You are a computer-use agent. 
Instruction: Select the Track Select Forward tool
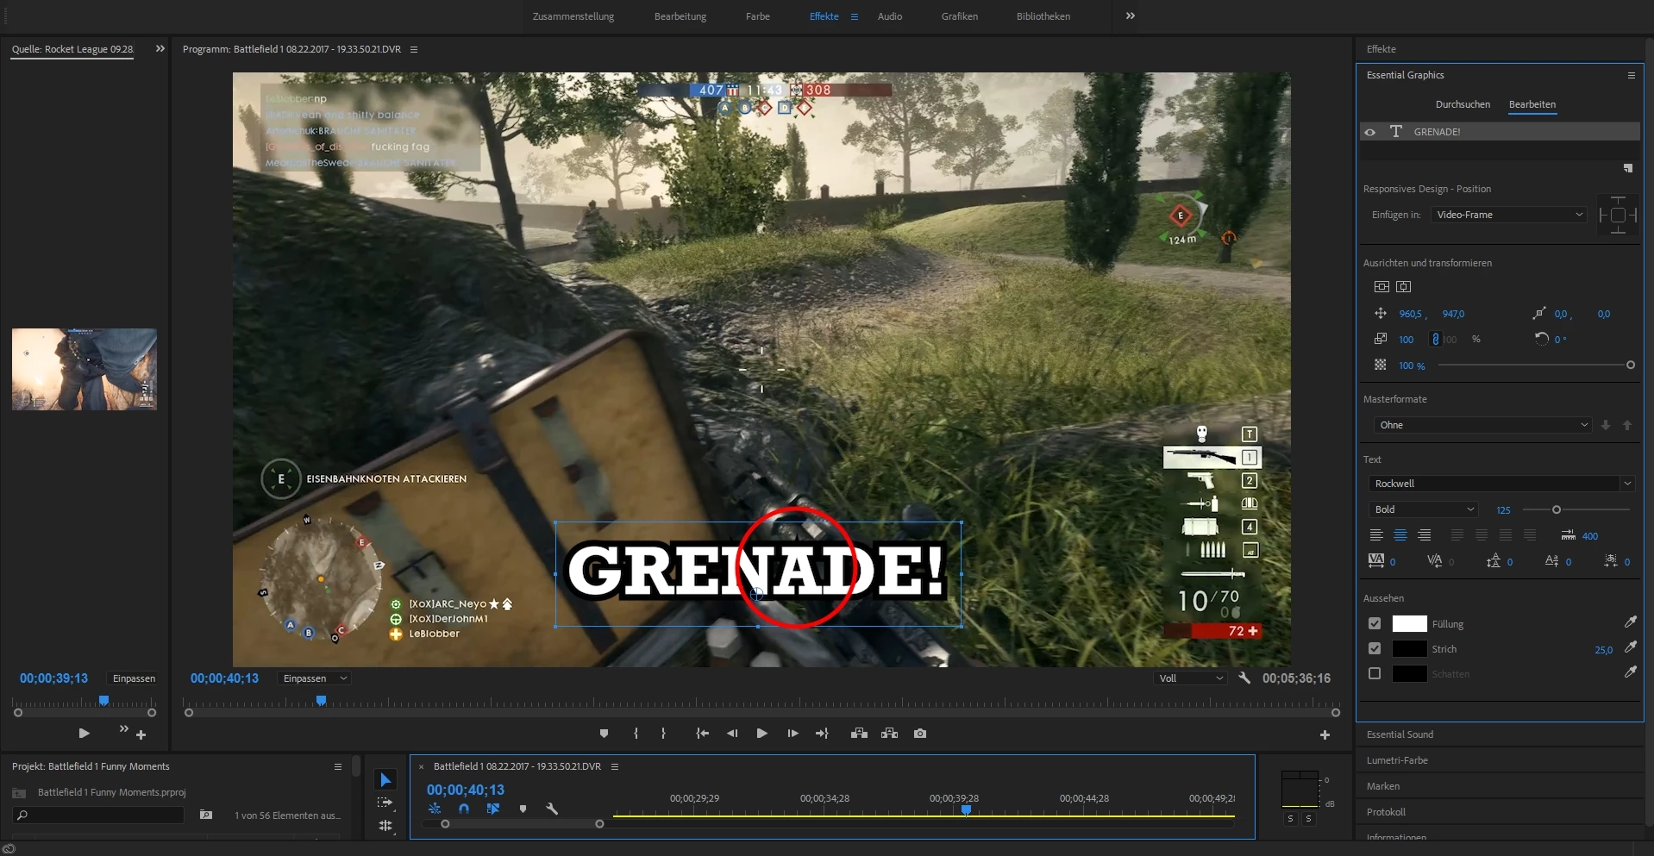coord(385,803)
